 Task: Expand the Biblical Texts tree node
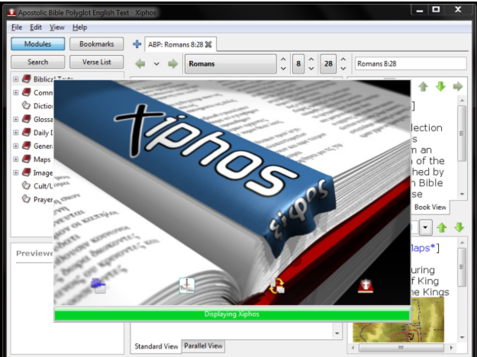pyautogui.click(x=16, y=79)
